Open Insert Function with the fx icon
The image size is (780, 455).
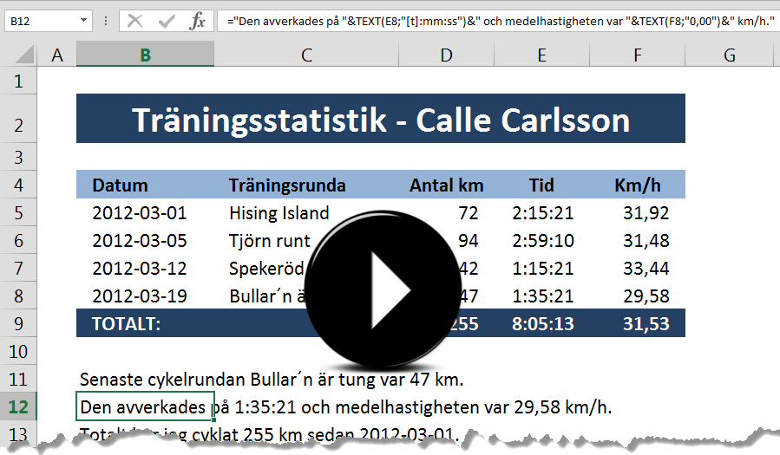click(198, 21)
